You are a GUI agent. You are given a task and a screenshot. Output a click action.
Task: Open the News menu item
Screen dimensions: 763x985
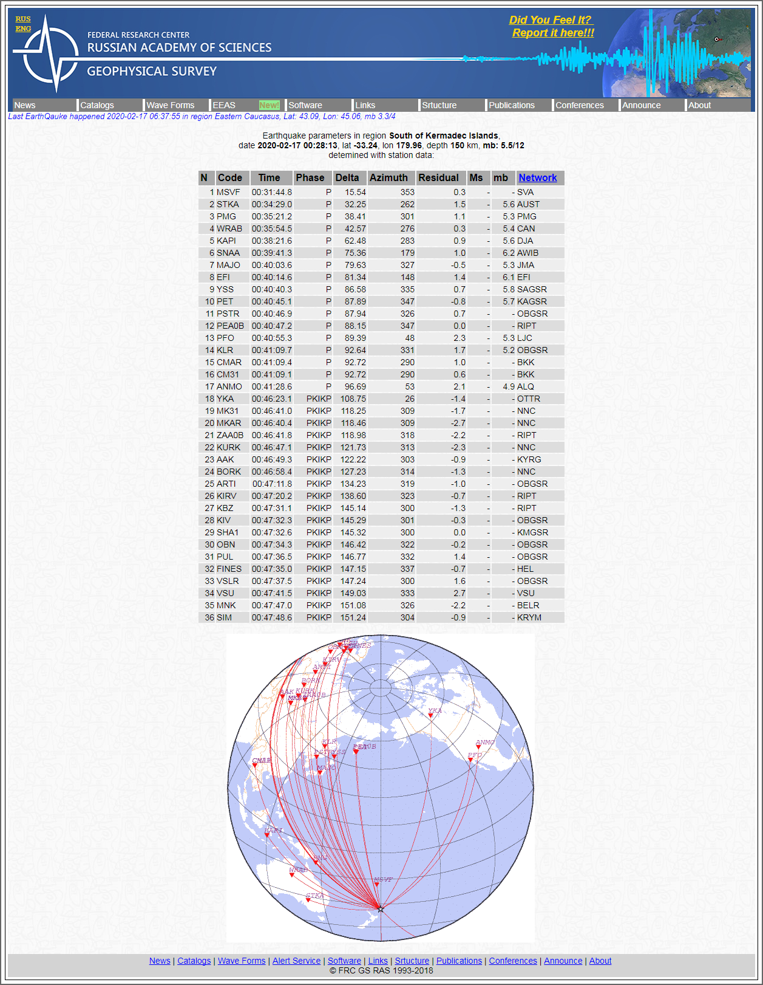point(25,105)
